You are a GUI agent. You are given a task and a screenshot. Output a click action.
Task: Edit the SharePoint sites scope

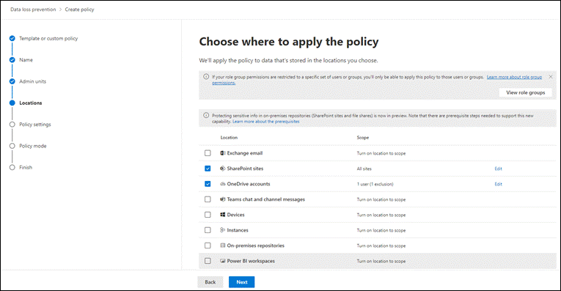[x=499, y=169]
